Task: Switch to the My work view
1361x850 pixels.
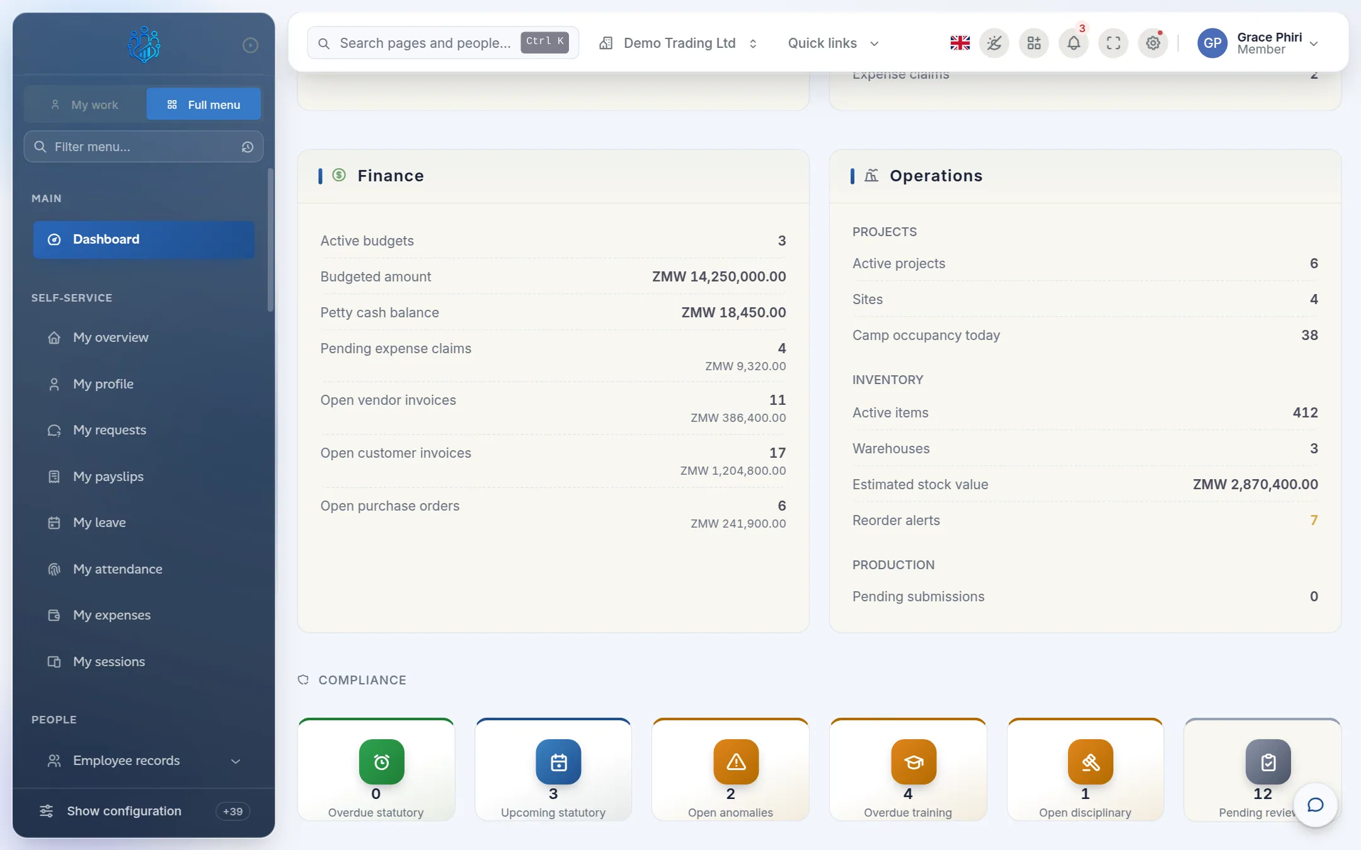Action: click(x=85, y=105)
